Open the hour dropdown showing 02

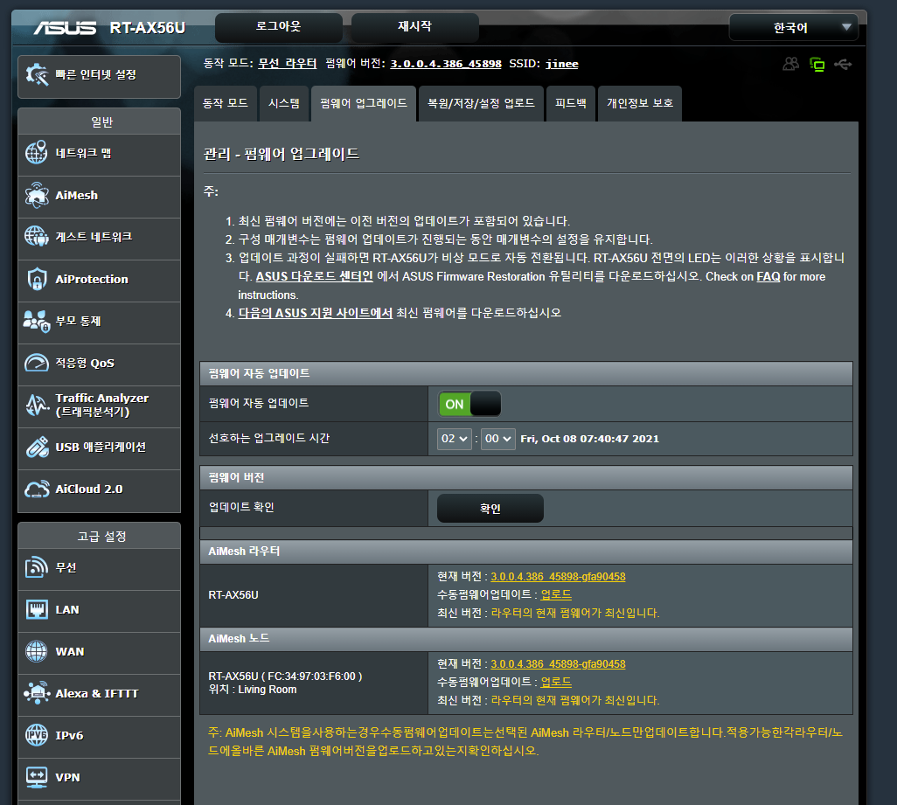[x=455, y=439]
